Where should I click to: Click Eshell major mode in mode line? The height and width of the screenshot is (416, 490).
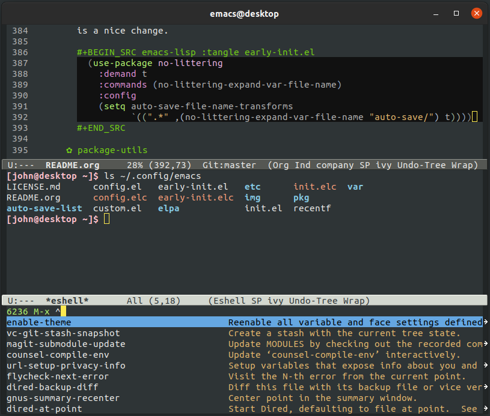(229, 301)
